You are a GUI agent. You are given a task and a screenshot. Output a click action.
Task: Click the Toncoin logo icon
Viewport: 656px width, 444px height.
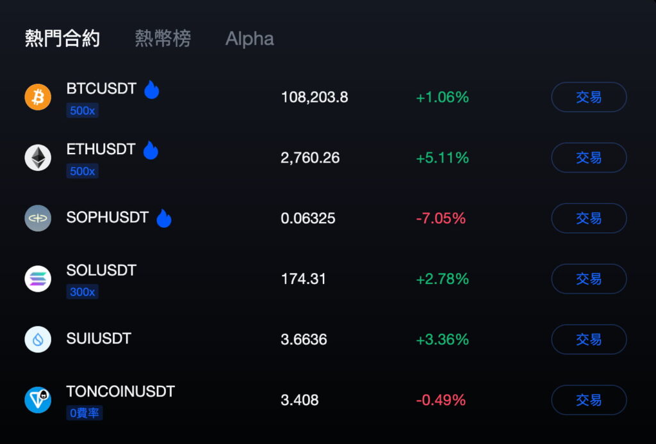click(x=38, y=400)
